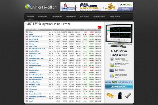Click the US flag in Altın row
Viewport: 158px width, 105px height.
pyautogui.click(x=27, y=32)
